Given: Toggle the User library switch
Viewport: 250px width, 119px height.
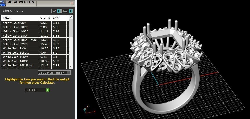Looking at the screenshot, I should click(71, 11).
